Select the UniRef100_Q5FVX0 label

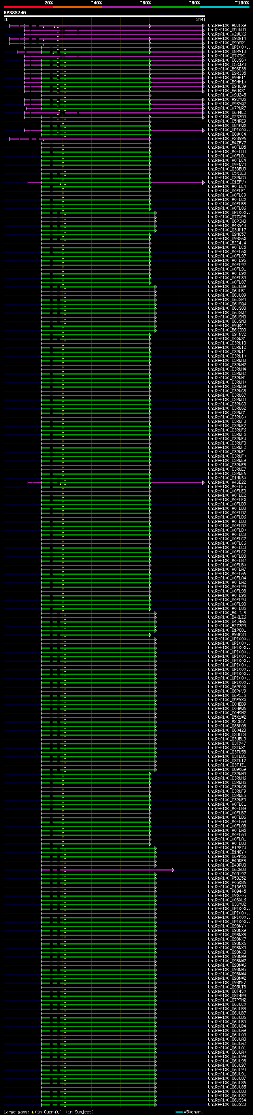(x=227, y=700)
